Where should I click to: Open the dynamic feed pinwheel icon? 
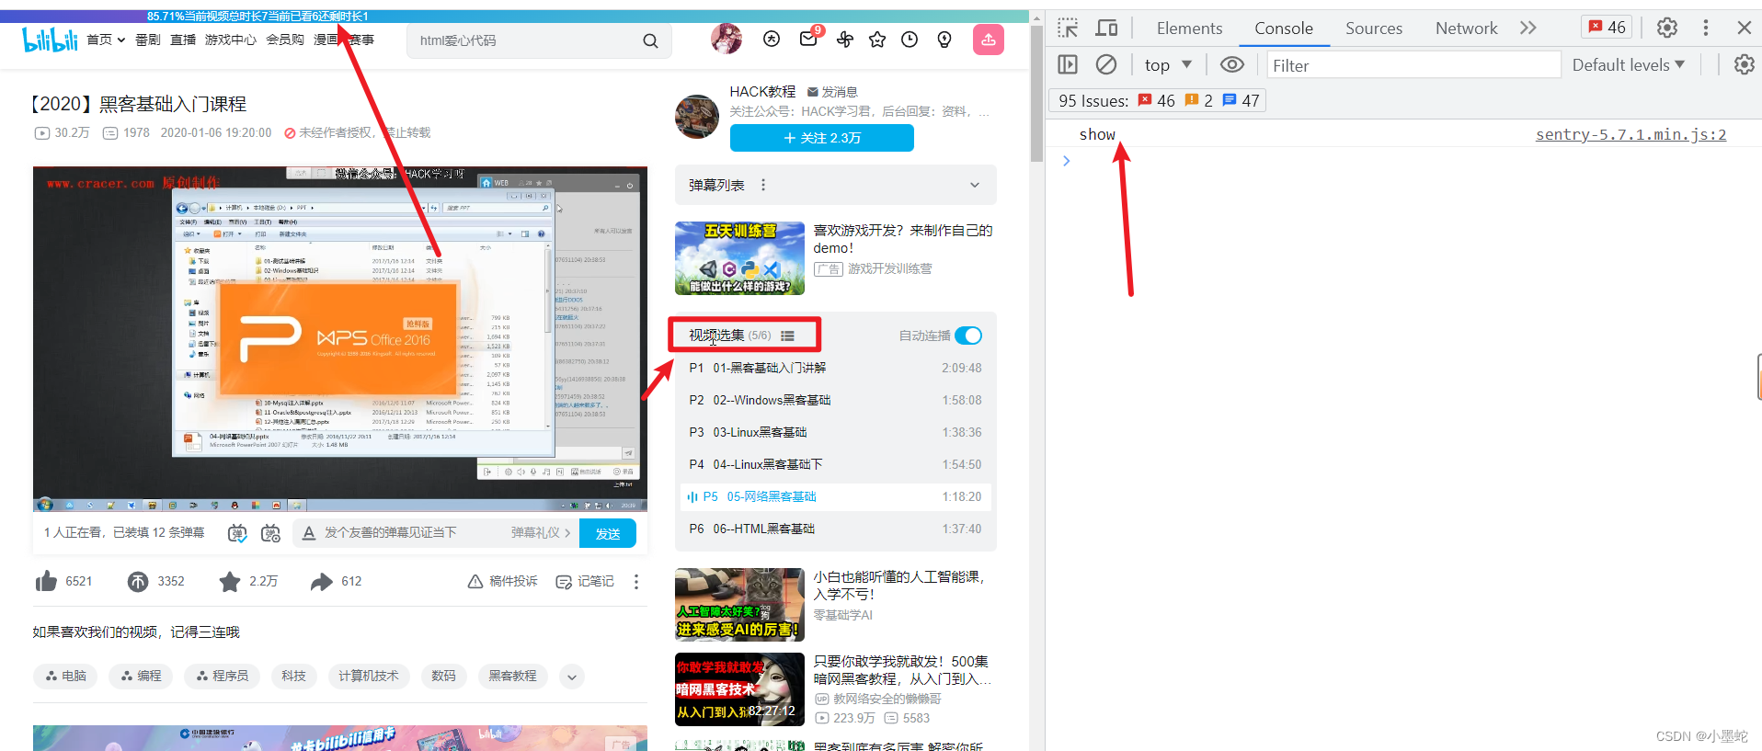pyautogui.click(x=845, y=39)
